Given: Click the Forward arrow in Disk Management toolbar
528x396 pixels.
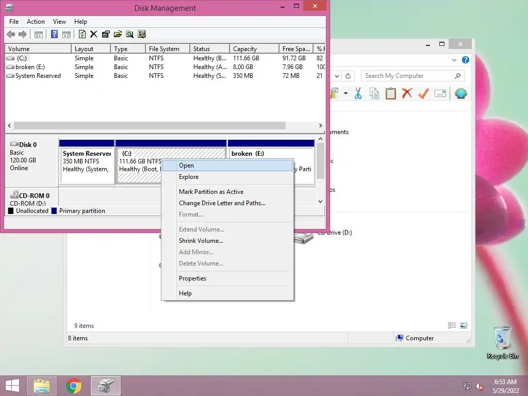Looking at the screenshot, I should tap(23, 34).
